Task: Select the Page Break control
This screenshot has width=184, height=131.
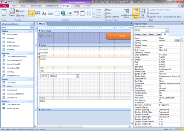Action: point(89,13)
